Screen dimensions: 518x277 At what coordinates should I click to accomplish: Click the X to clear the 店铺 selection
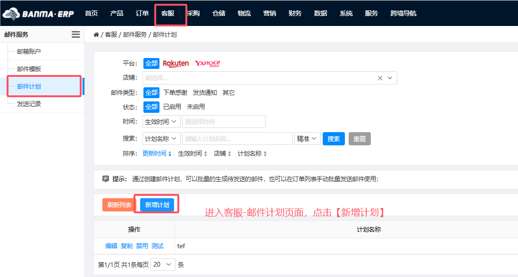pyautogui.click(x=380, y=78)
